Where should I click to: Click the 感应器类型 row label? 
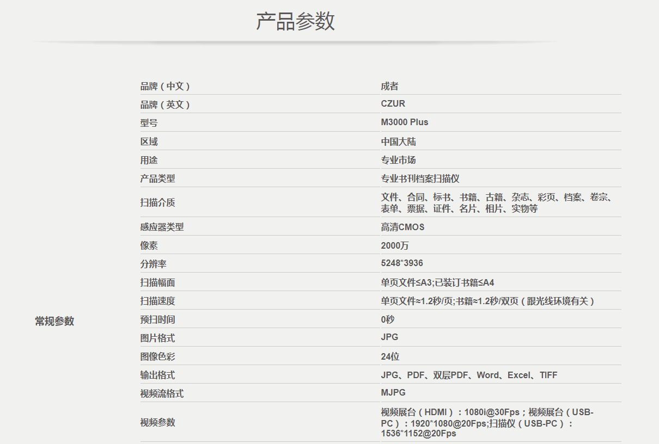point(162,227)
